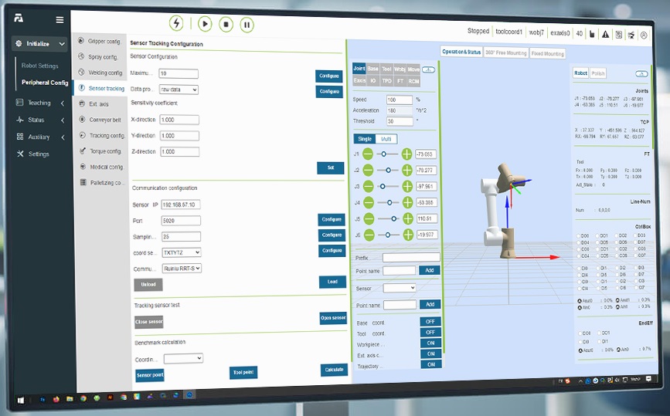The height and width of the screenshot is (416, 670).
Task: Switch to the Polish status tab
Action: point(598,73)
